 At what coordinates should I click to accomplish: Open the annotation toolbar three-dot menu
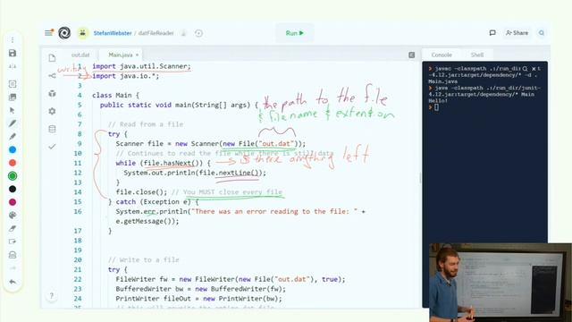coord(13,39)
